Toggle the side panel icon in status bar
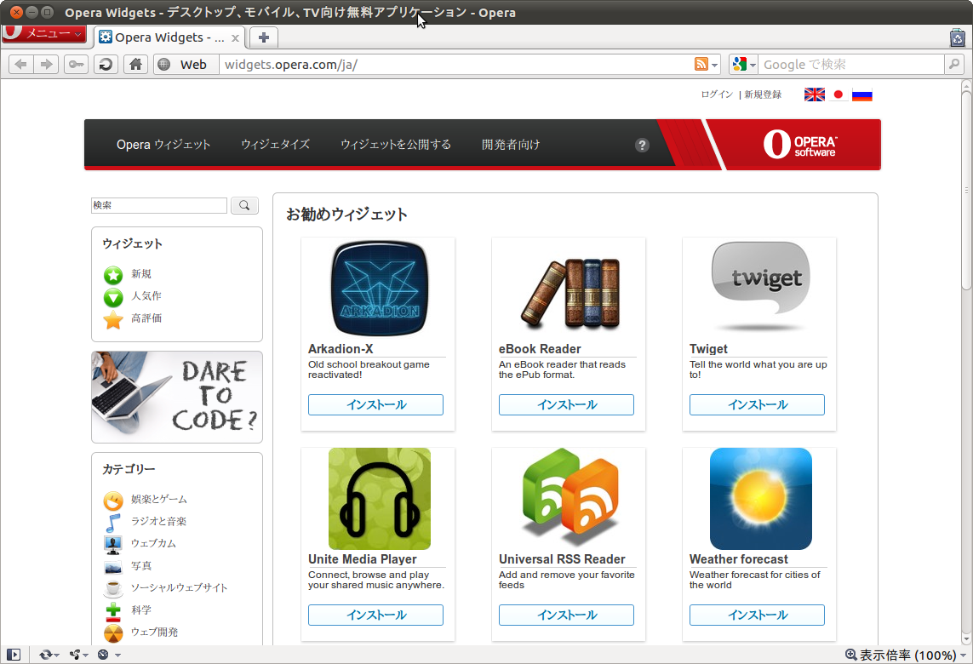This screenshot has height=664, width=973. pos(14,655)
